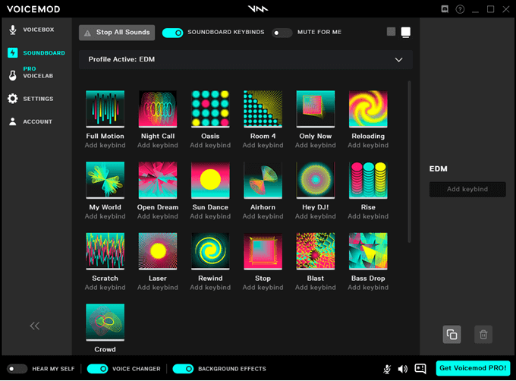Click the Airhorn sound icon
Image resolution: width=516 pixels, height=381 pixels.
(263, 181)
